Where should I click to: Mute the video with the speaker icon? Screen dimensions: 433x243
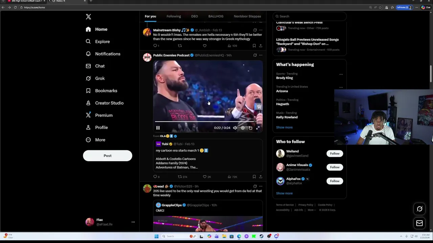pyautogui.click(x=235, y=128)
